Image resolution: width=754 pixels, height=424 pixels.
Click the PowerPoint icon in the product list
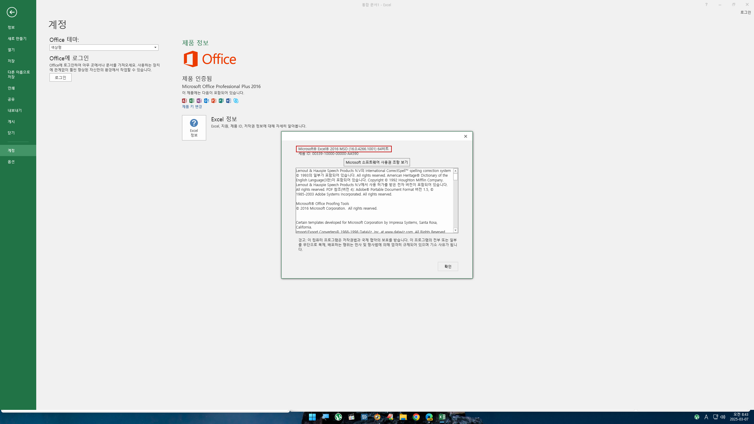(214, 101)
